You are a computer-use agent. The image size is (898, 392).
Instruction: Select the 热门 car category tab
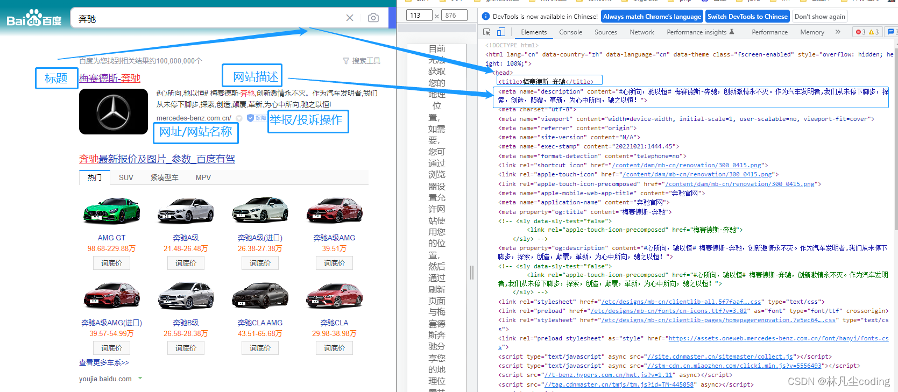(95, 177)
